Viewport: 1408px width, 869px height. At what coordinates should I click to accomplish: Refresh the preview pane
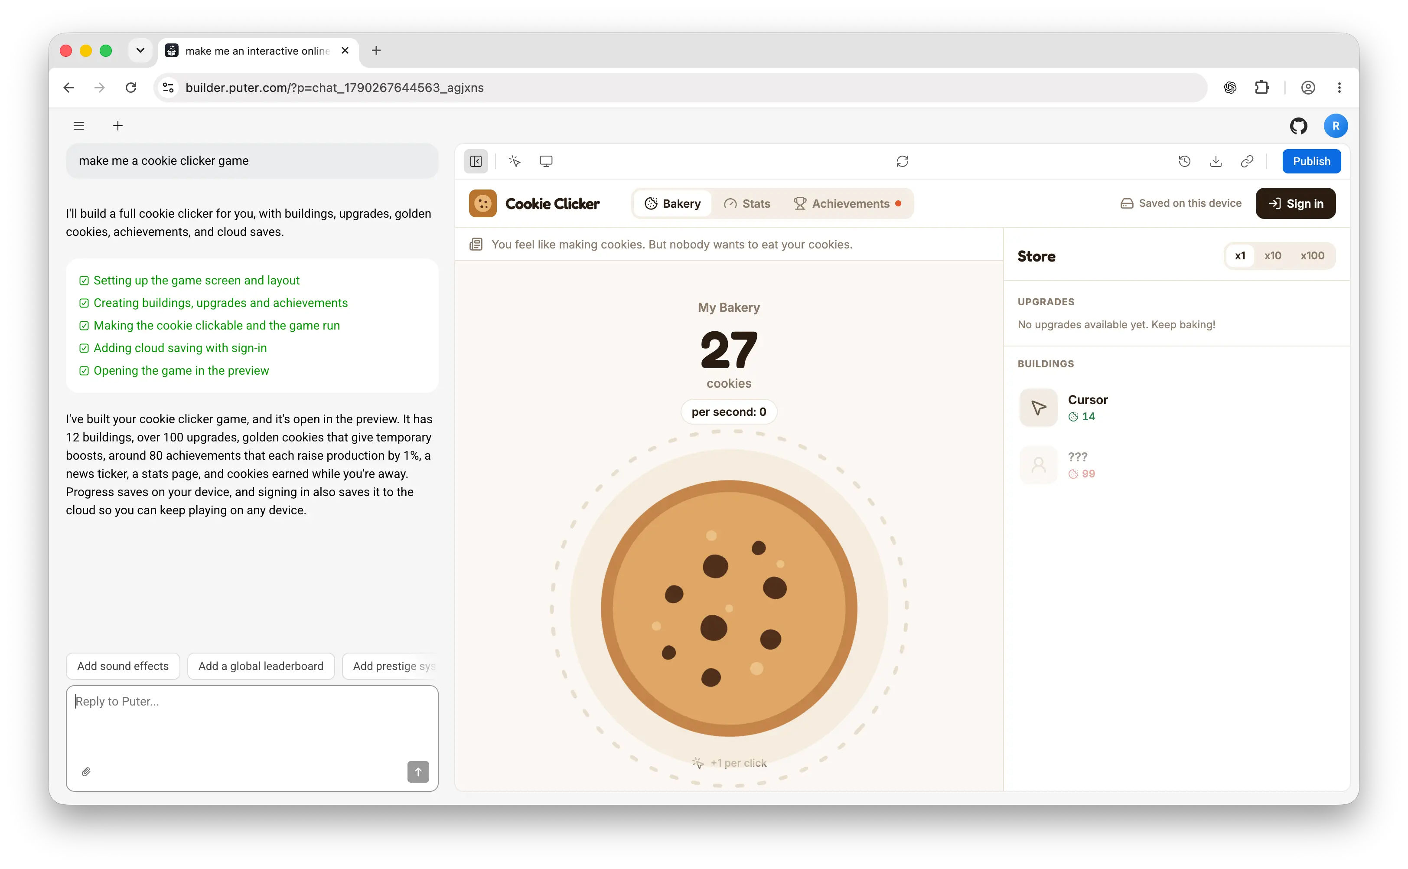point(902,161)
